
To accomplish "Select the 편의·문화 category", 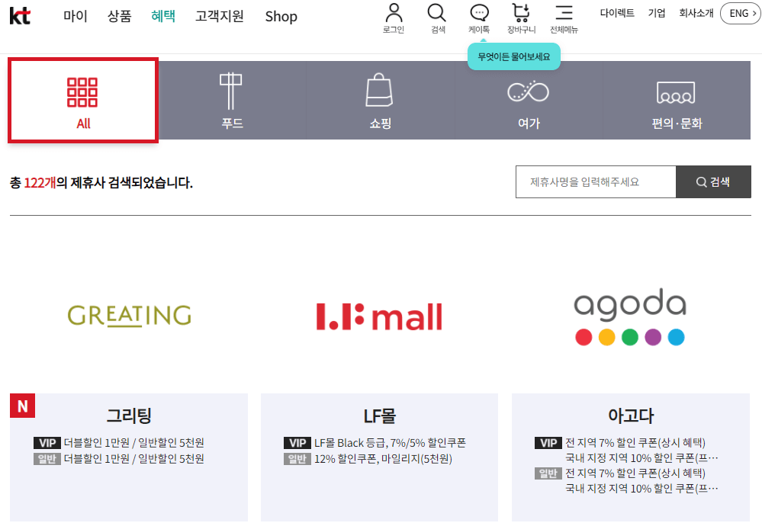I will (x=677, y=101).
